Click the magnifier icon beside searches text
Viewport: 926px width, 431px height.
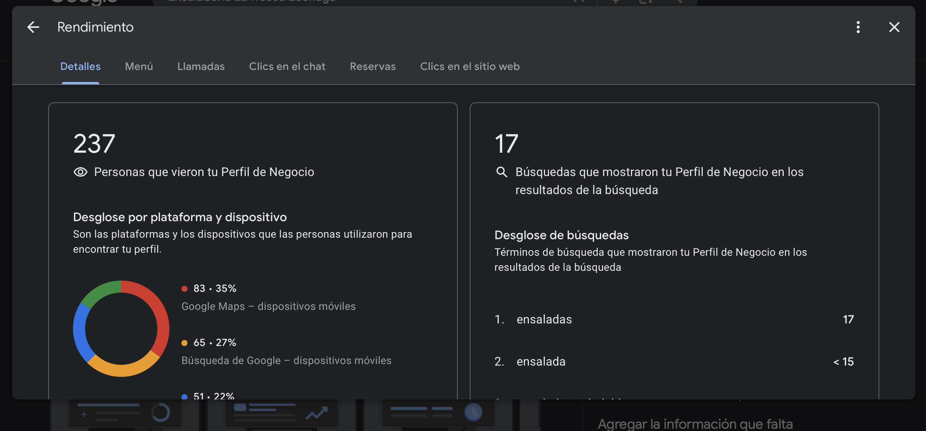click(x=501, y=172)
